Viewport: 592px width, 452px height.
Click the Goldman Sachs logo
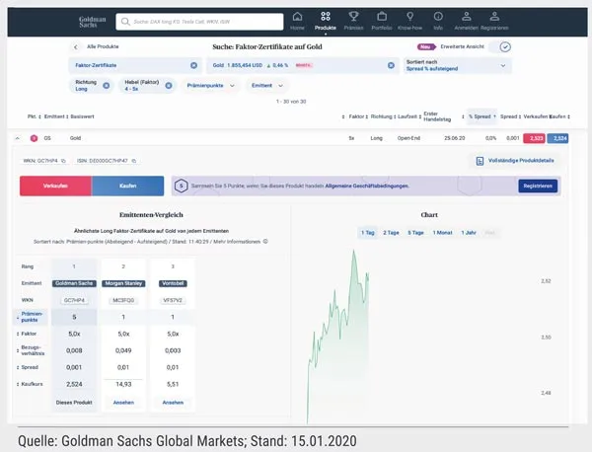point(92,22)
